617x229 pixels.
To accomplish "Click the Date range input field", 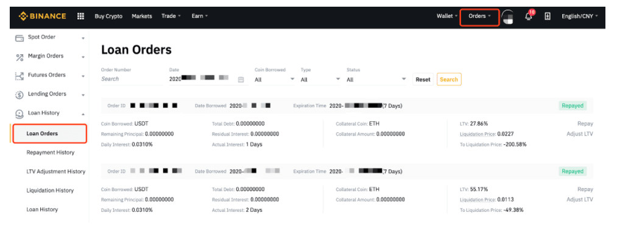I will pyautogui.click(x=208, y=79).
